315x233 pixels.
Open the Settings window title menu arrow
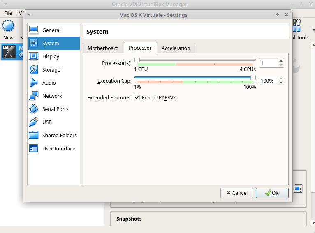[29, 15]
